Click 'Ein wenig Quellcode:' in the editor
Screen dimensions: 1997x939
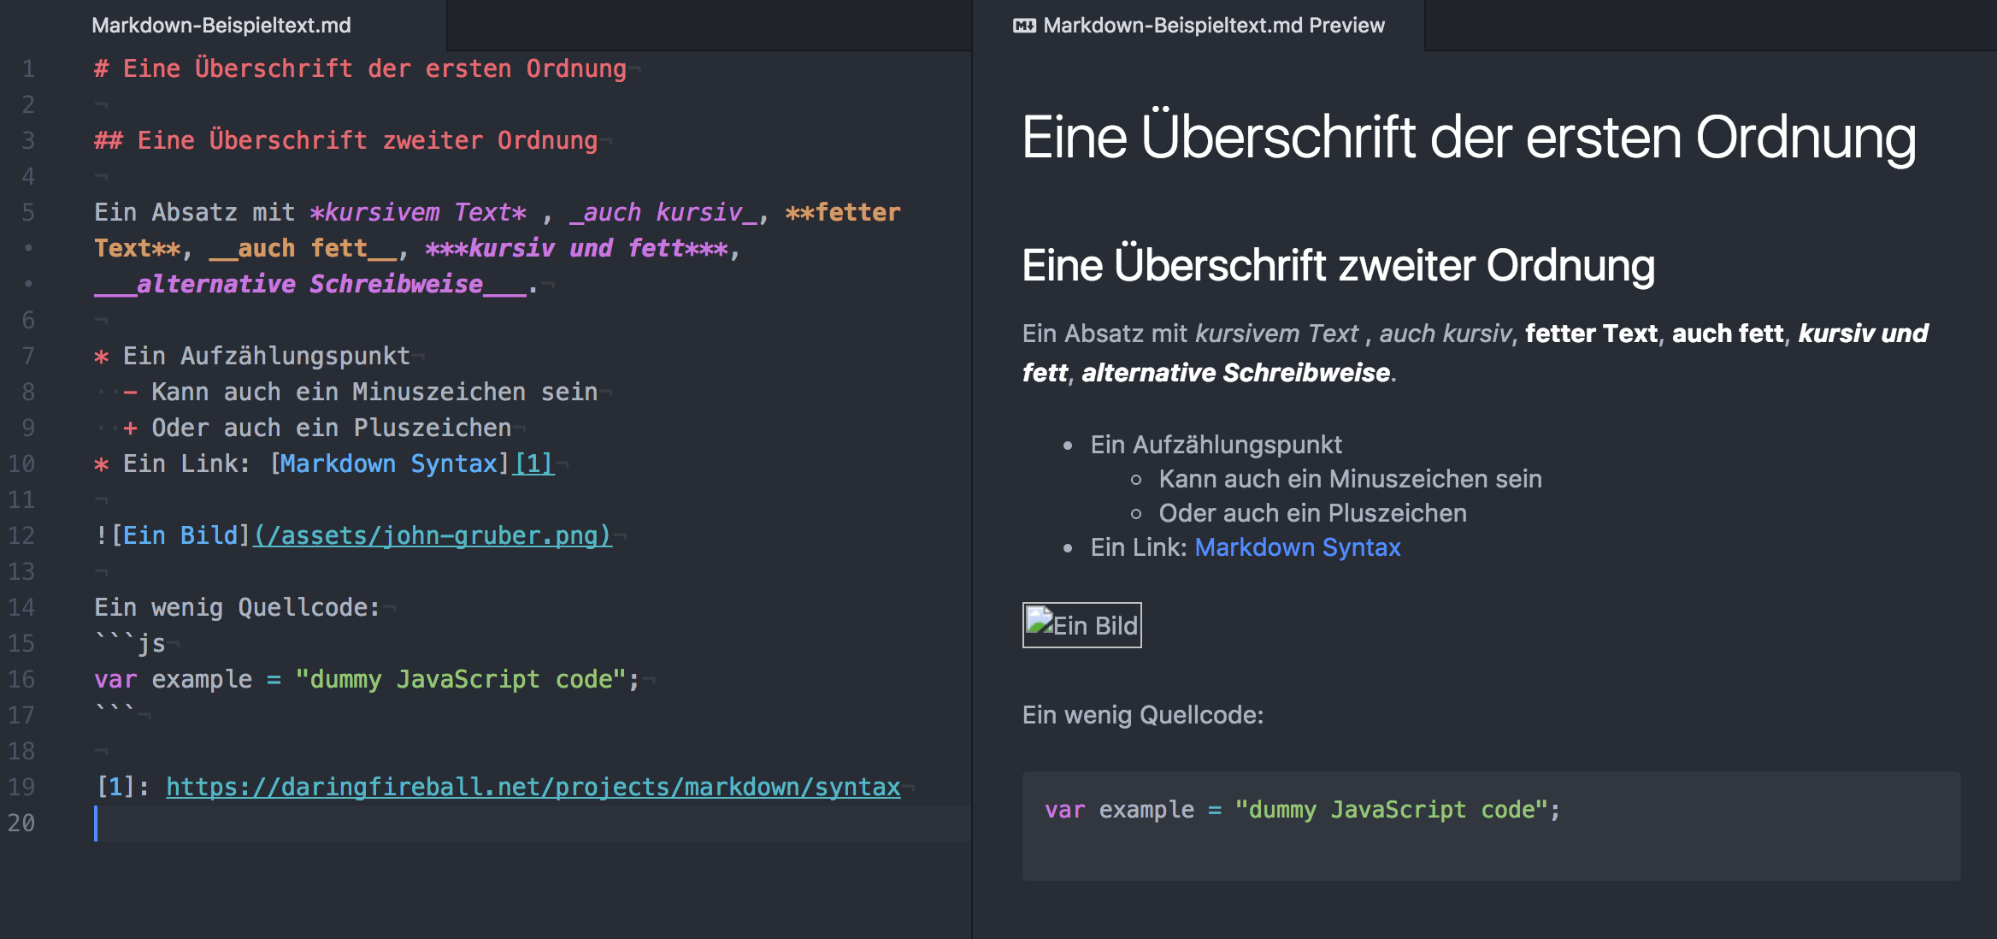237,607
